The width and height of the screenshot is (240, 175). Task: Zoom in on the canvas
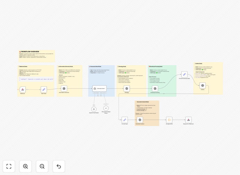click(x=25, y=166)
